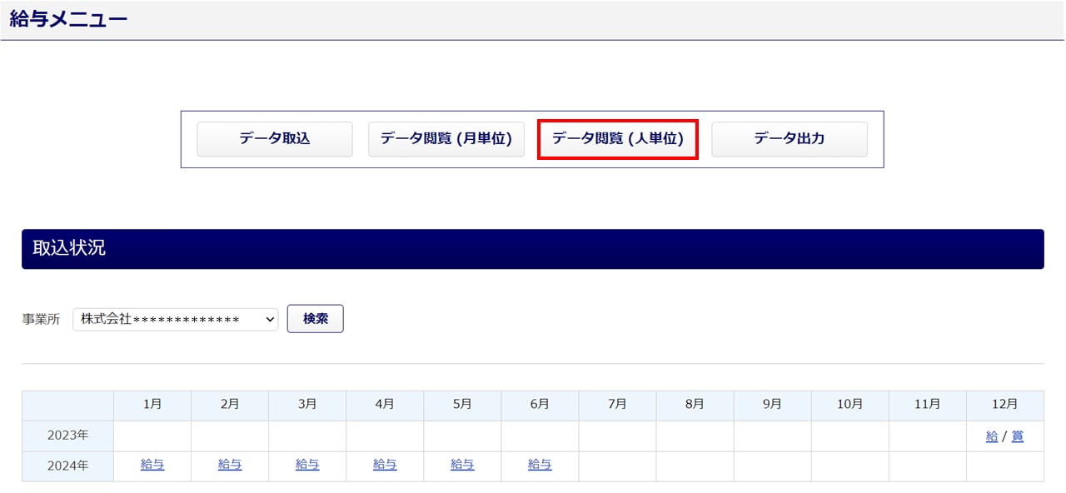
Task: Click the 12月 column header
Action: (x=1004, y=405)
